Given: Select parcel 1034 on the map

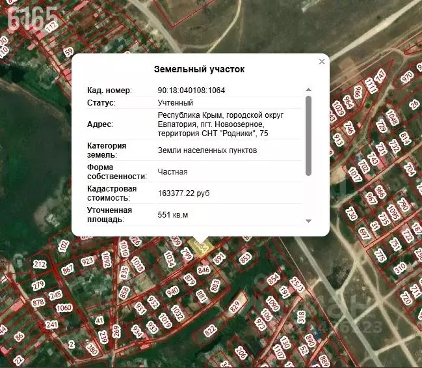Looking at the screenshot, I should (x=170, y=259).
